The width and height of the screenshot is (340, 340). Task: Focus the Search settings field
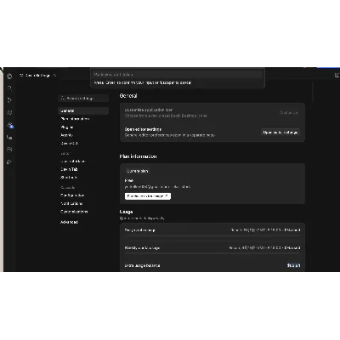click(83, 99)
